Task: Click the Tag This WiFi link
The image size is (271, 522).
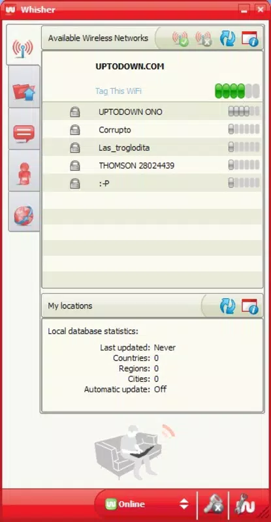Action: point(118,91)
